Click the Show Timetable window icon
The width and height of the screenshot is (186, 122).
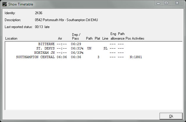(x=5, y=4)
